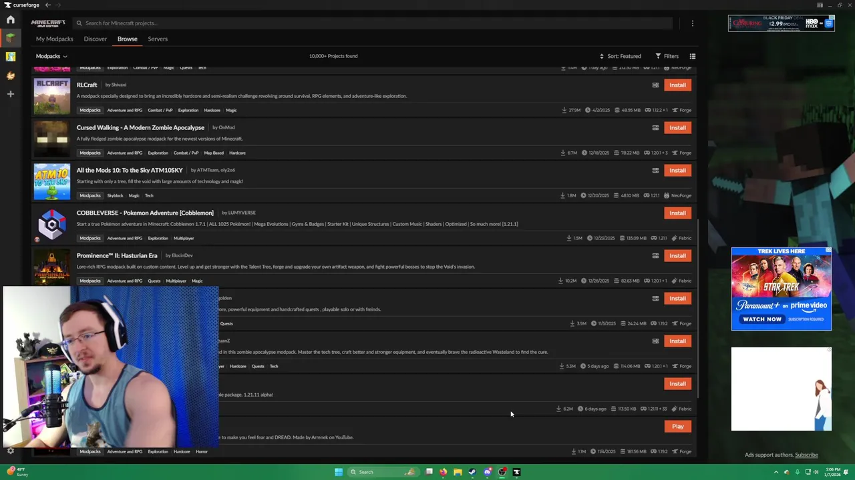The height and width of the screenshot is (480, 855).
Task: Select Multiplayer tag on COBBLEVERSE row
Action: (x=184, y=238)
